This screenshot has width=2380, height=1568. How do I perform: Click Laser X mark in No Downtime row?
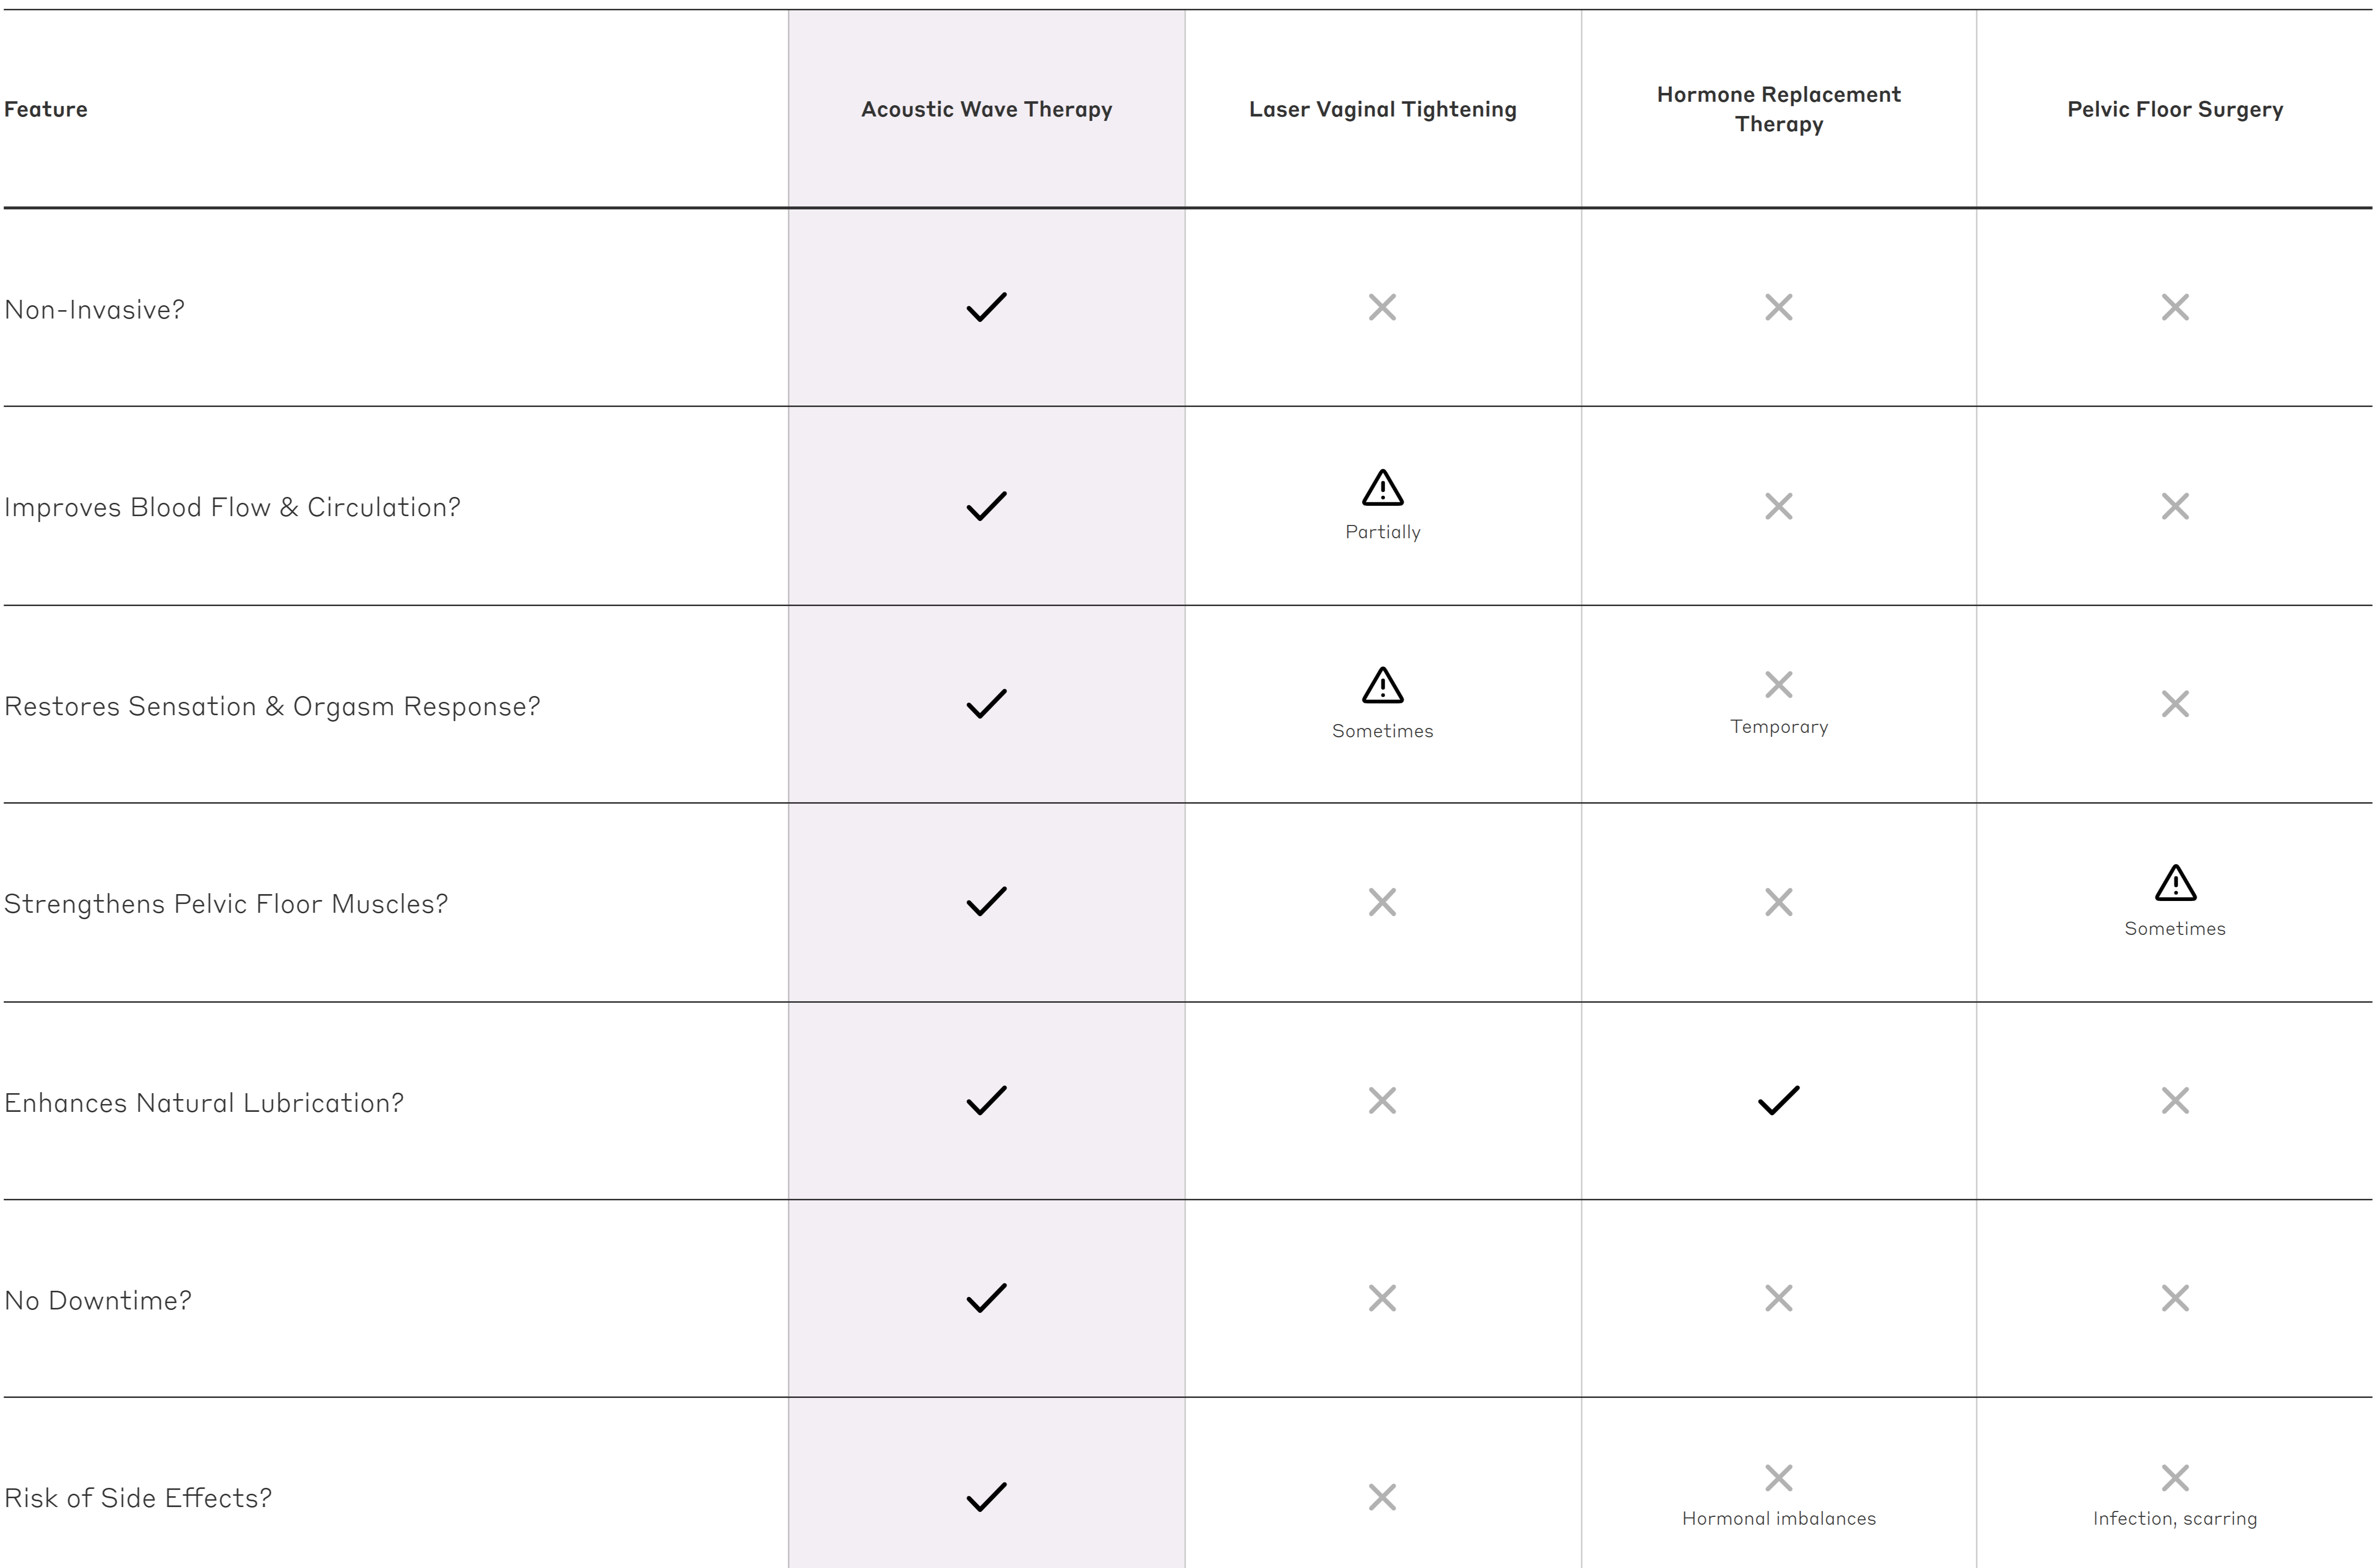1382,1299
